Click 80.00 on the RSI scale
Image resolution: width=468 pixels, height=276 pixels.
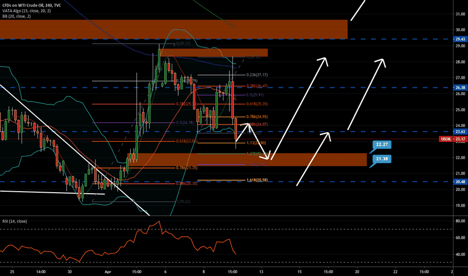[x=460, y=221]
